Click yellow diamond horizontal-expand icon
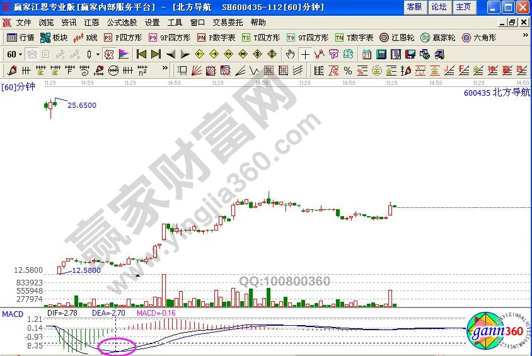This screenshot has width=532, height=356. tap(229, 54)
